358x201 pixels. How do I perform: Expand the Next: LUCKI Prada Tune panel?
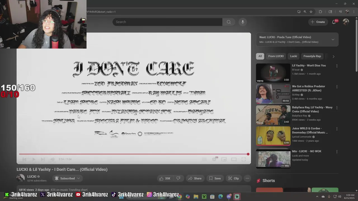[x=333, y=39]
